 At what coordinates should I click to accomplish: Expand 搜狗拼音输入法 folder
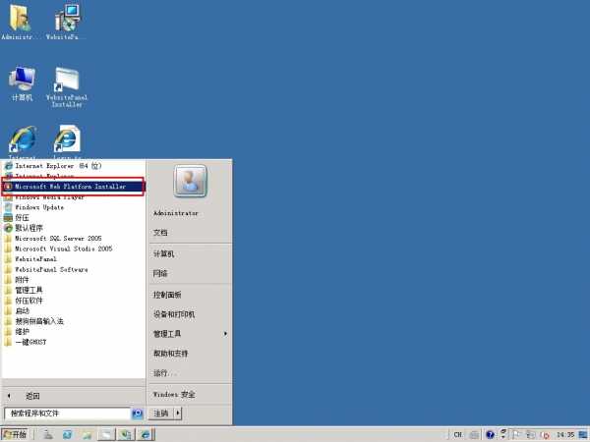pyautogui.click(x=73, y=321)
